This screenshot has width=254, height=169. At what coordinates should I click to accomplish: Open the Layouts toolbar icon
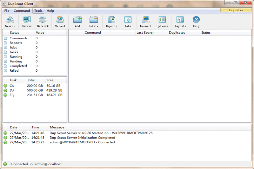point(180,22)
